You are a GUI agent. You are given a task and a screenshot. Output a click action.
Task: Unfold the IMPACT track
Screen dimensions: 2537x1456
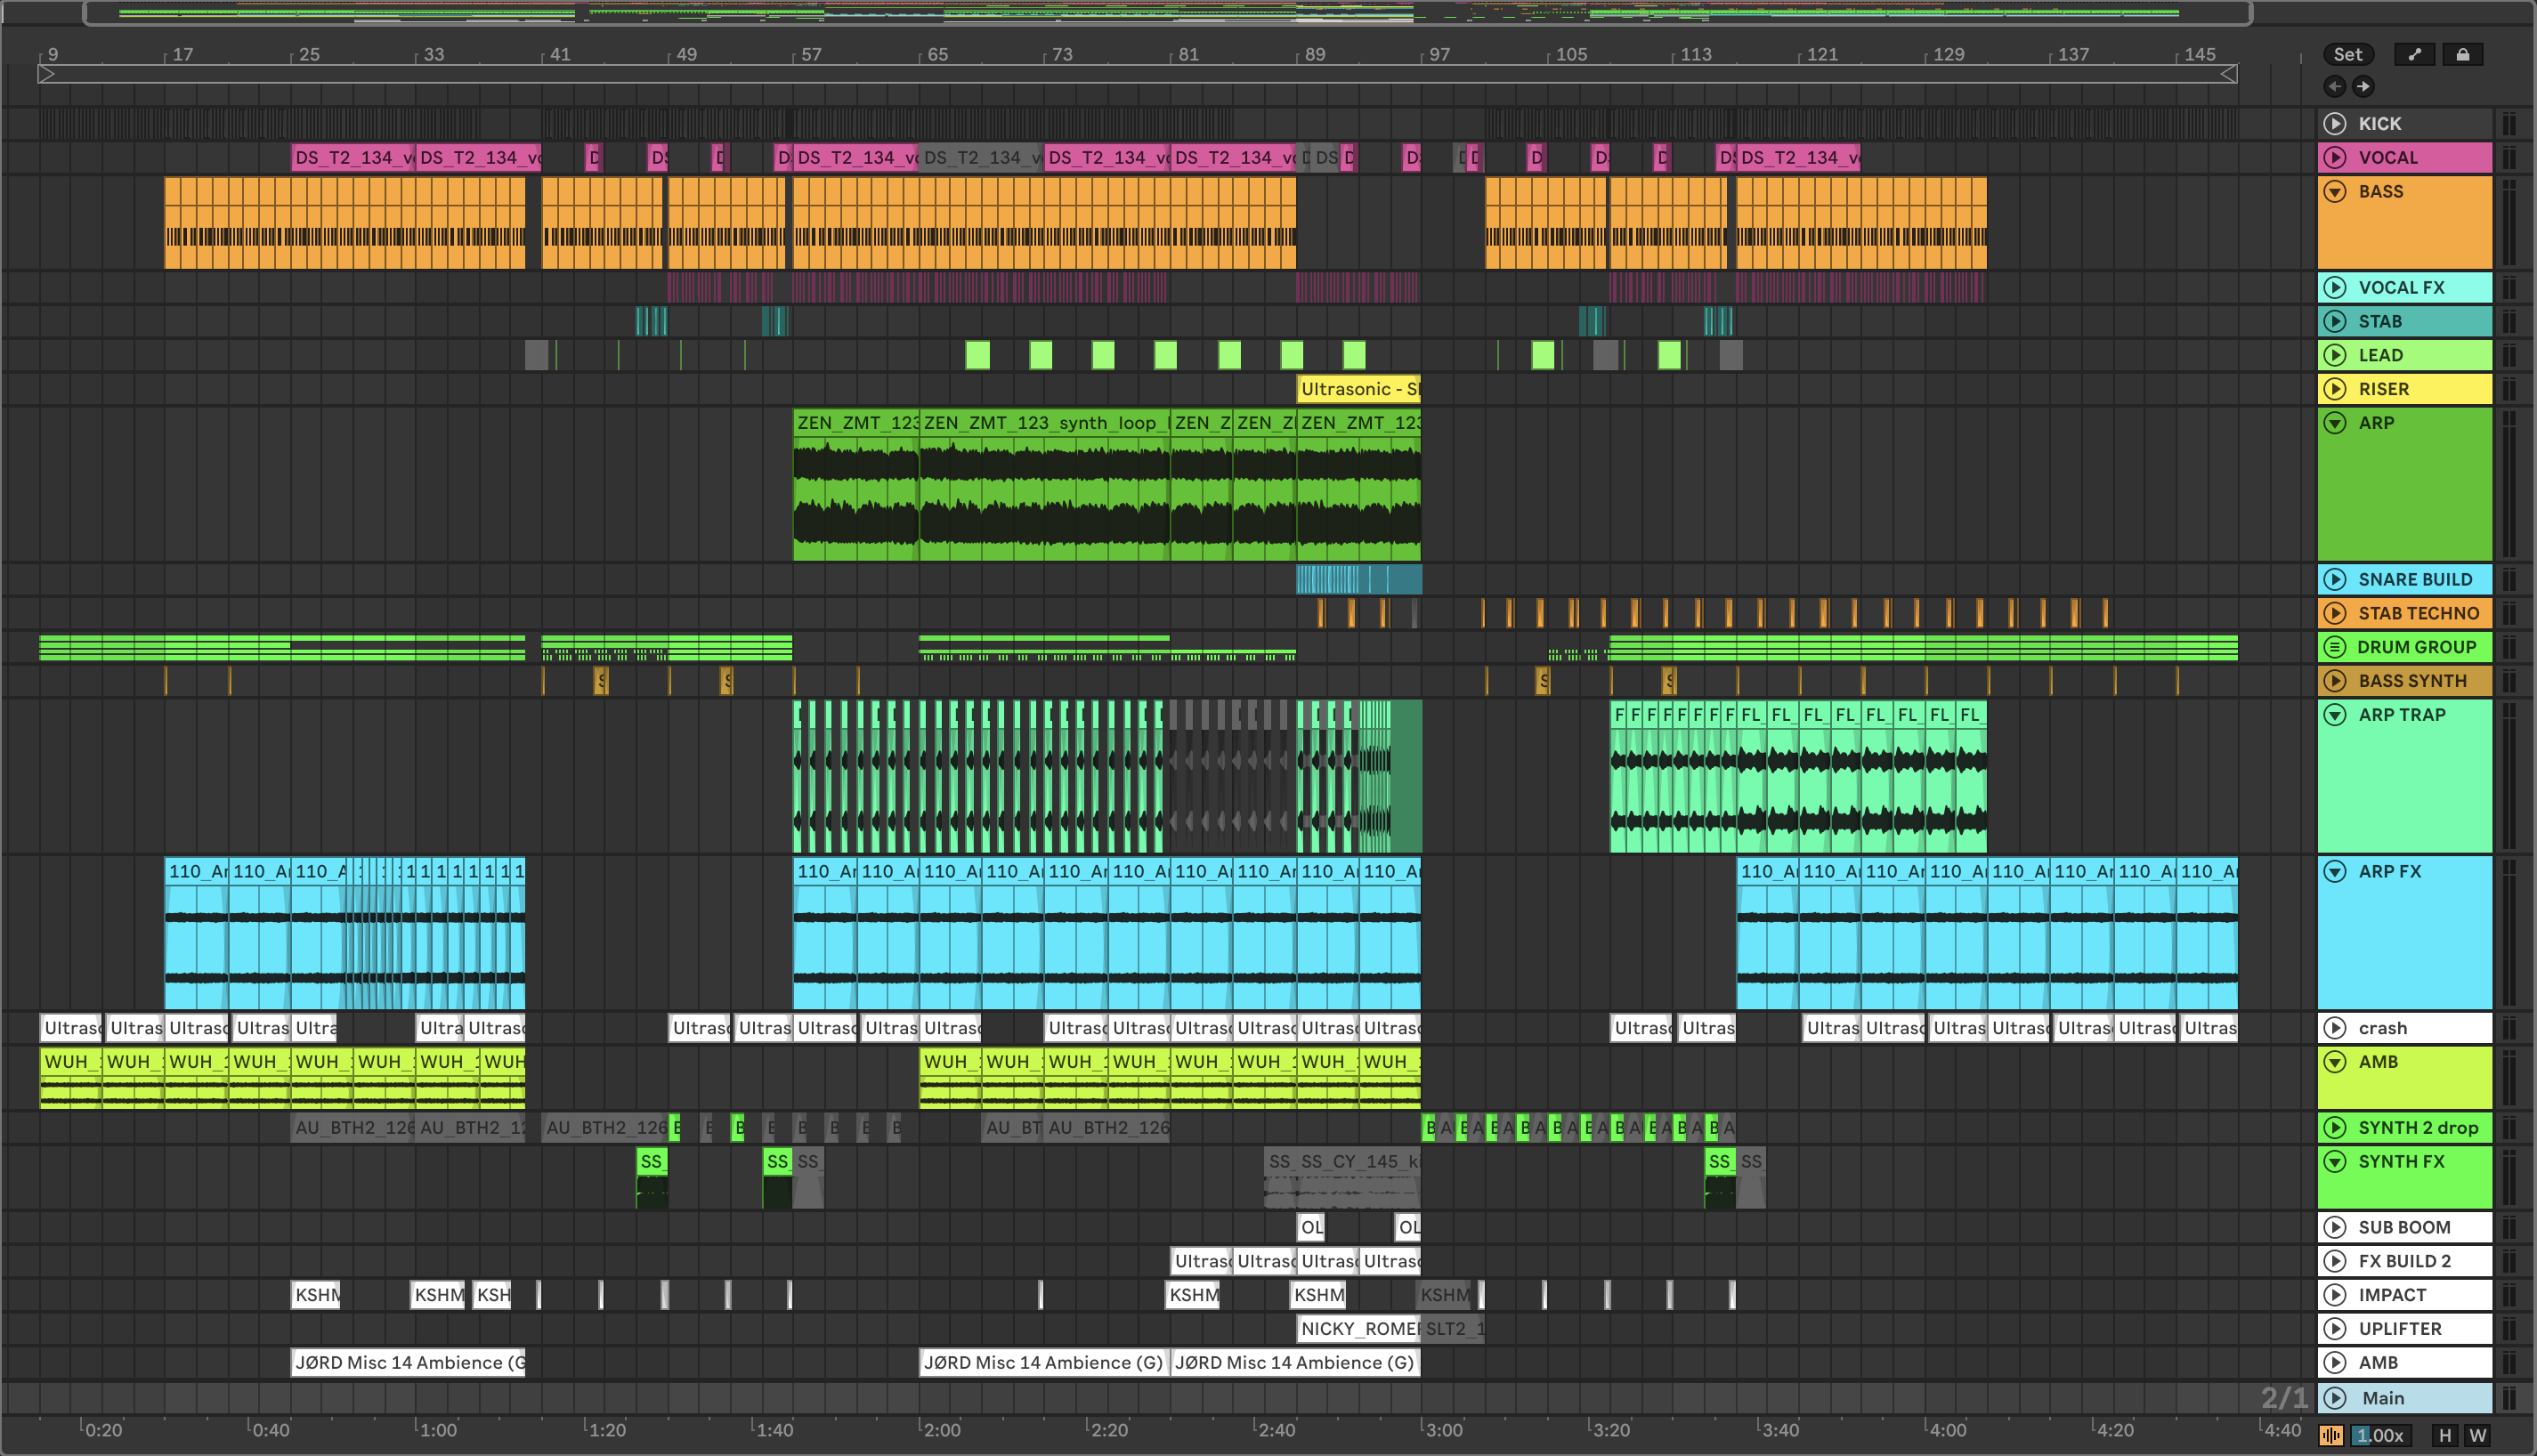[2334, 1295]
